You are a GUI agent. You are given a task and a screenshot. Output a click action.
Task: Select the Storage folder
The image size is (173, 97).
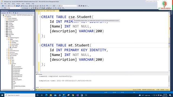pos(12,57)
